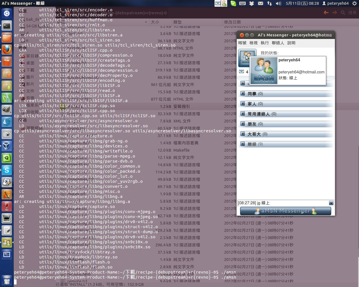Image resolution: width=359 pixels, height=287 pixels.
Task: Open the text editor launcher icon
Action: coord(7,230)
